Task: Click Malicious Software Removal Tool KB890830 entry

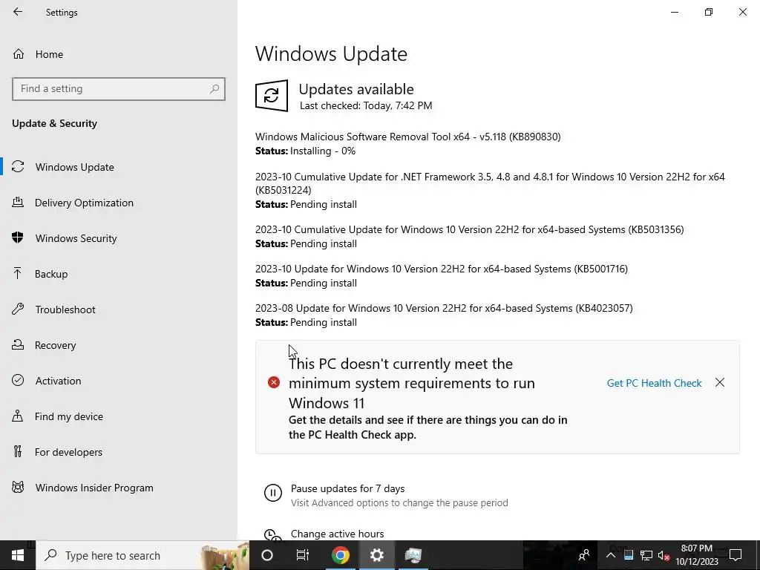Action: pos(408,137)
